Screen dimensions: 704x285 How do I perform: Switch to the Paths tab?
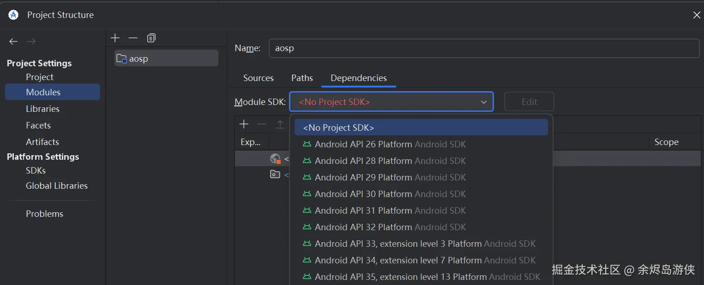point(302,78)
